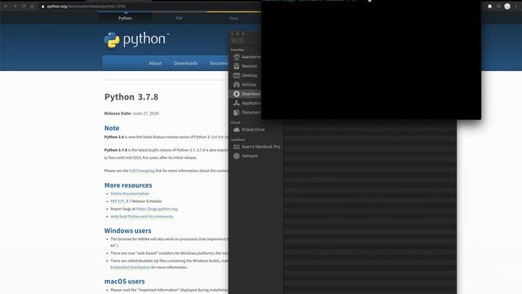Open the browser extensions puzzle icon
The width and height of the screenshot is (522, 294).
click(x=489, y=7)
